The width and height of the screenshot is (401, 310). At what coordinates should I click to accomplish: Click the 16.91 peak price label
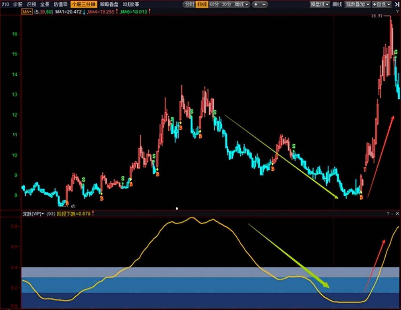point(377,16)
